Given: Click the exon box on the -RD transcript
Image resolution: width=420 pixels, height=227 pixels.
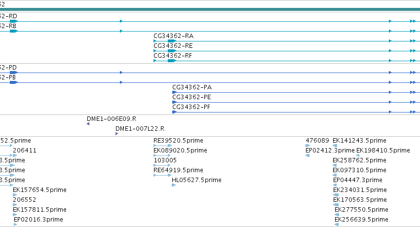Looking at the screenshot, I should (x=14, y=21).
